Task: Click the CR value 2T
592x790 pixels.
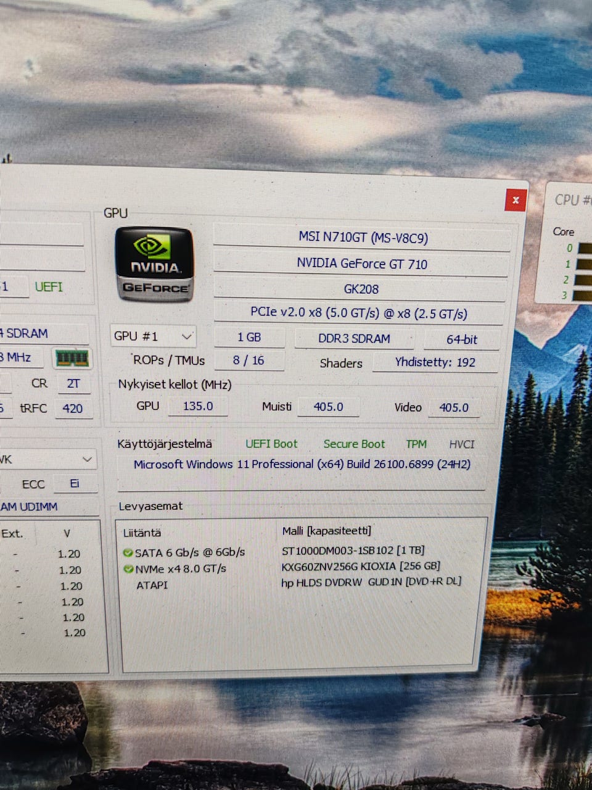Action: click(x=73, y=383)
